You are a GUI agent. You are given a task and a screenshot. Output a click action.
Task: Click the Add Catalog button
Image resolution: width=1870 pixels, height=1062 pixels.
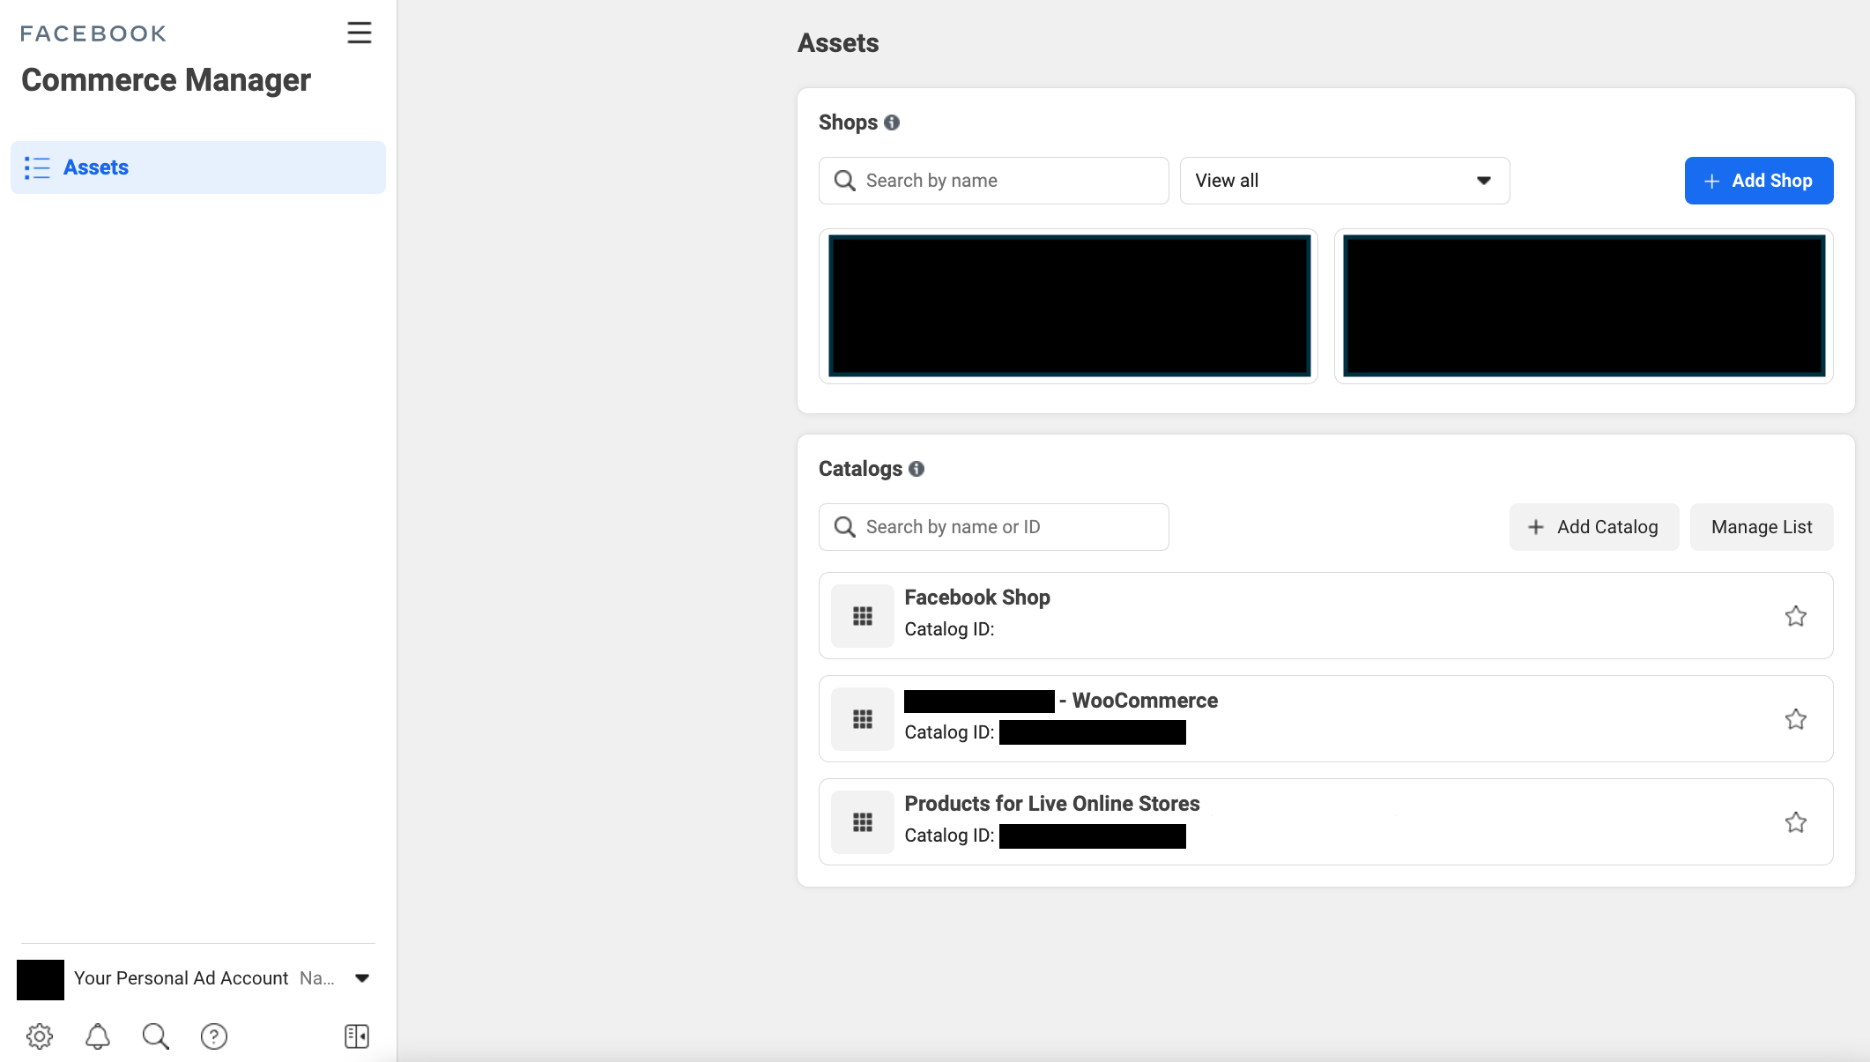pyautogui.click(x=1593, y=527)
